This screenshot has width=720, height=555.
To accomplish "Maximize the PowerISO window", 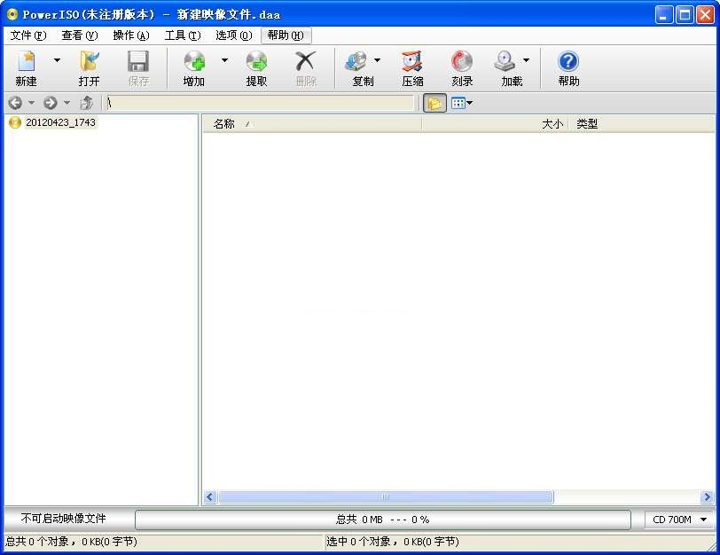I will (x=685, y=15).
